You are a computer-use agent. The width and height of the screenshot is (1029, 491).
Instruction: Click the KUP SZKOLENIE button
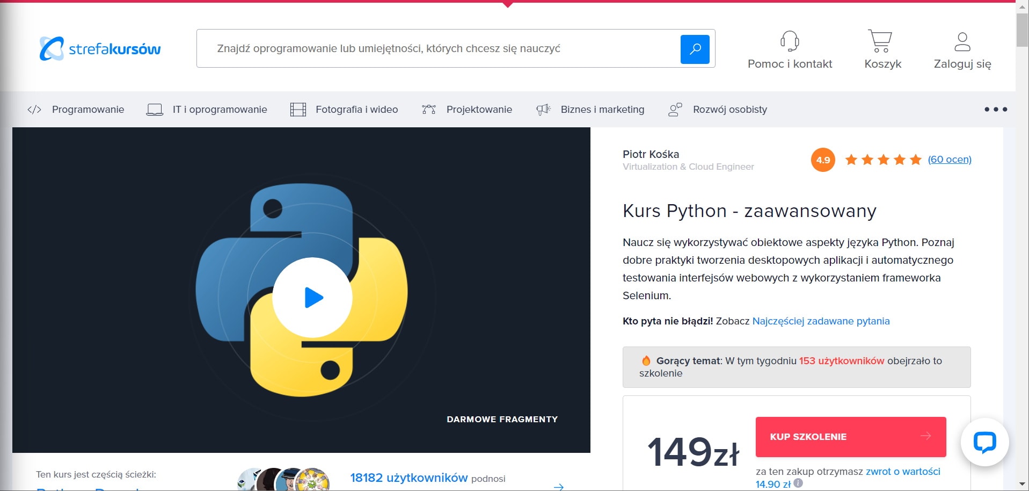(x=851, y=437)
